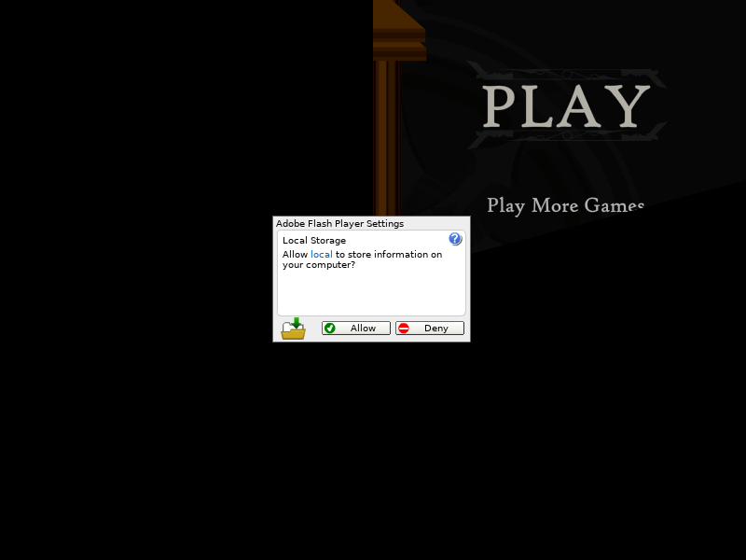Click the blue 'local' link text
The height and width of the screenshot is (560, 746).
pos(321,254)
